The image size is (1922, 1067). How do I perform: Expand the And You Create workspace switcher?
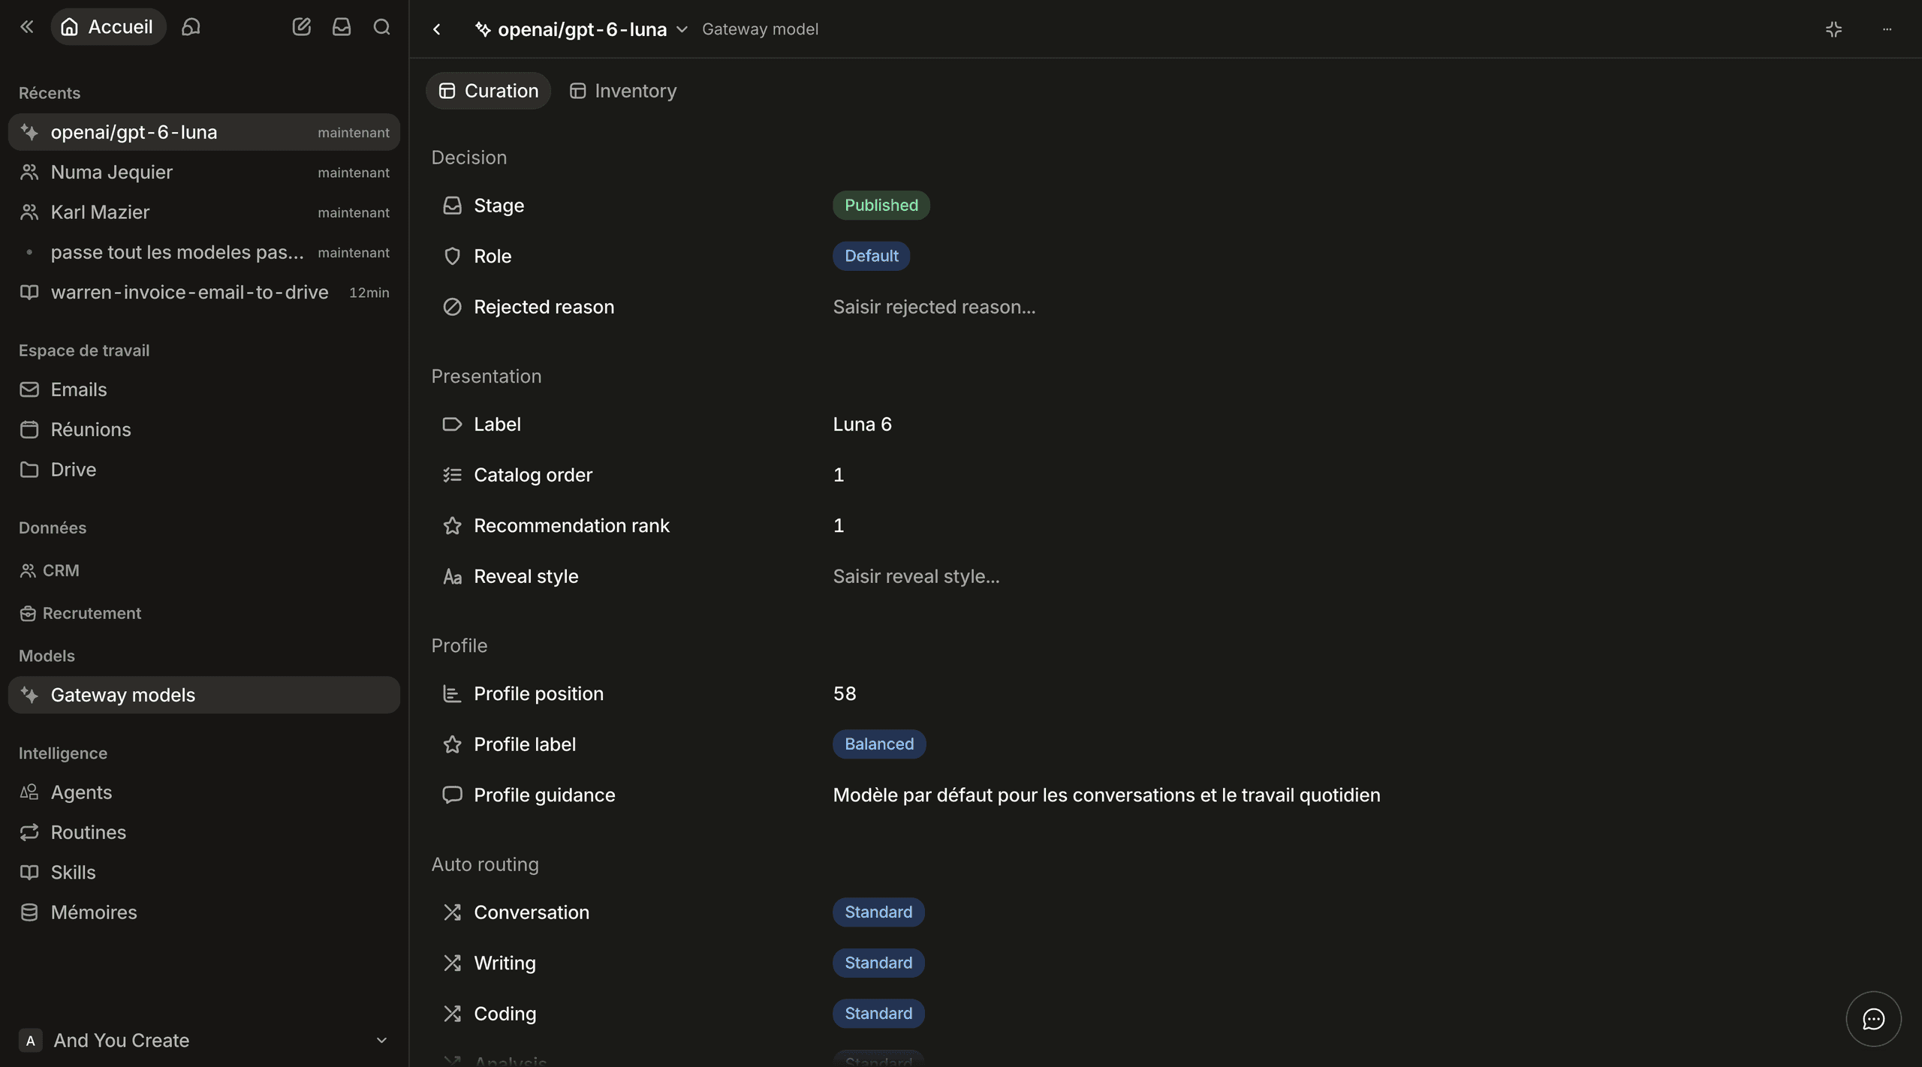(203, 1041)
